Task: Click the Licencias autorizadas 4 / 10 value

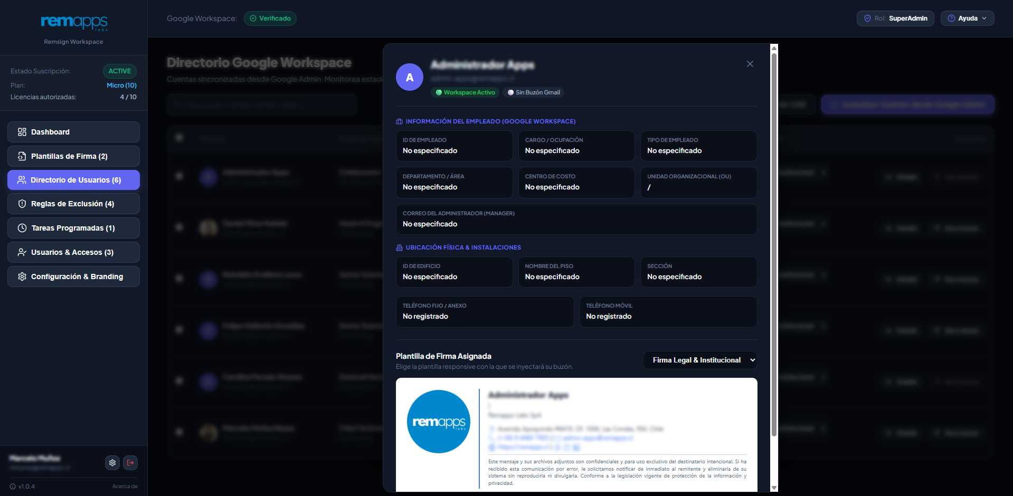Action: coord(128,97)
